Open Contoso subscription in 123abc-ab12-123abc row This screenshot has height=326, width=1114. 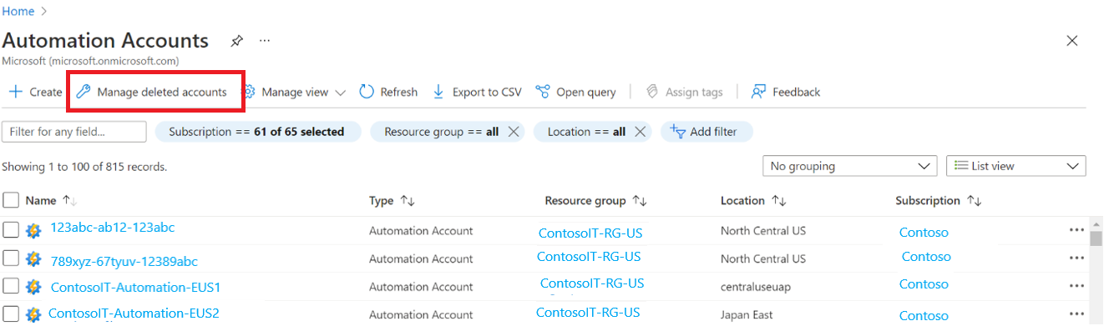coord(924,233)
